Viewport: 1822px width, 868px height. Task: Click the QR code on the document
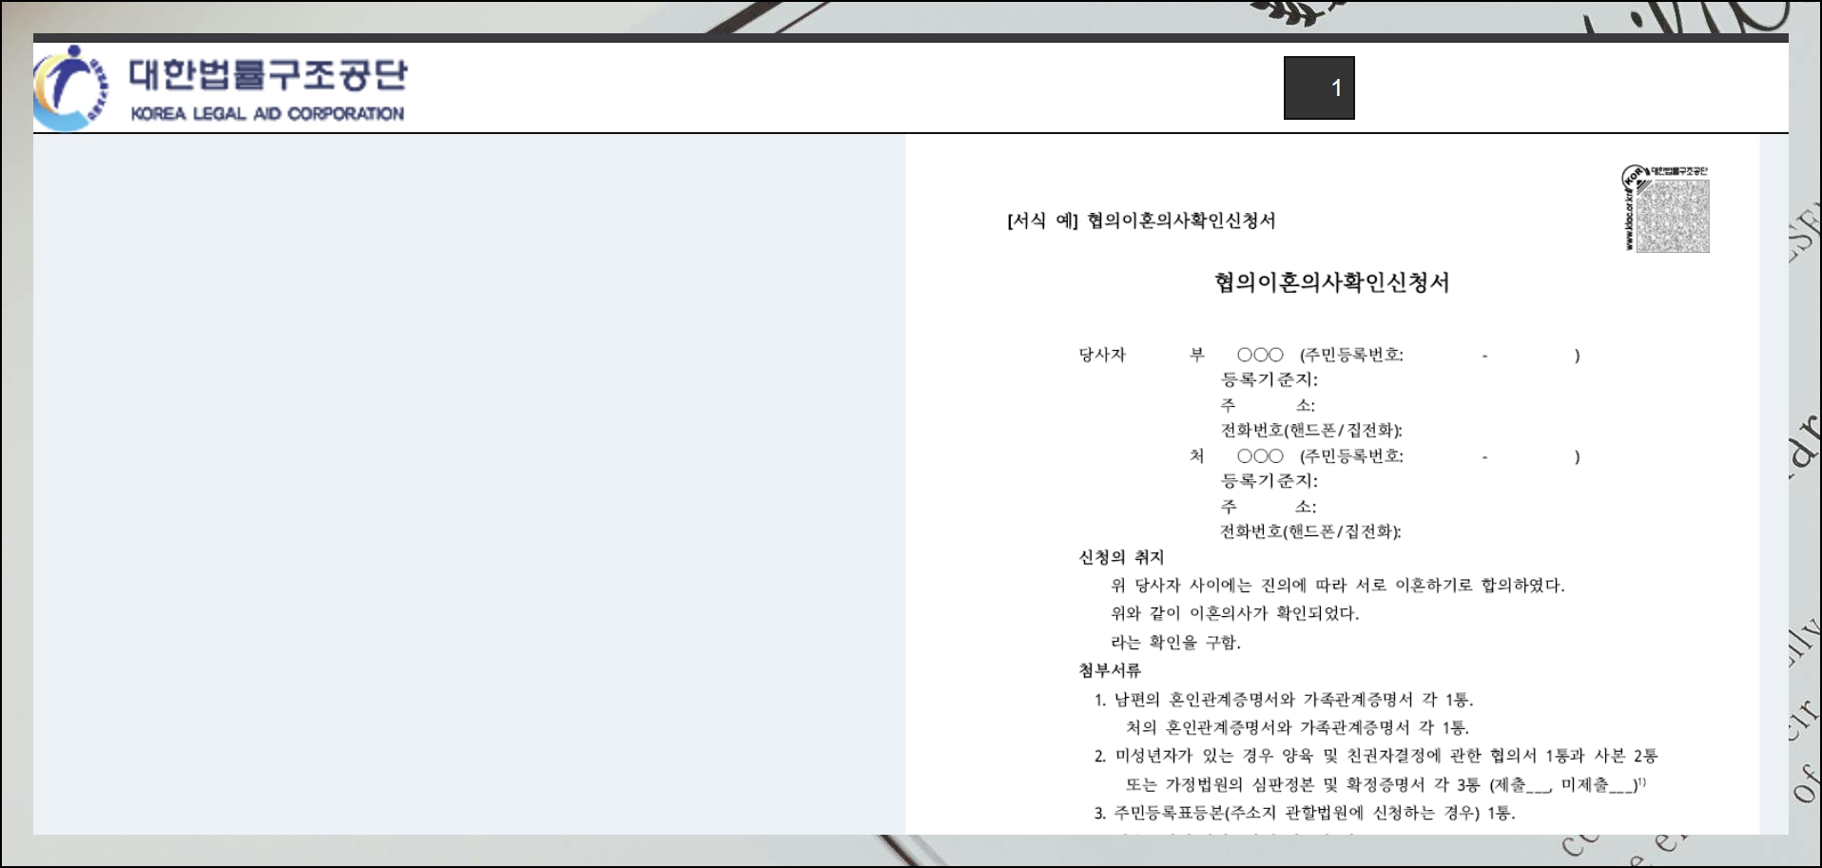pos(1673,216)
